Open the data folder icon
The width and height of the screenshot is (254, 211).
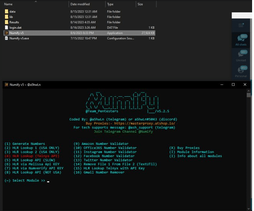coord(6,11)
